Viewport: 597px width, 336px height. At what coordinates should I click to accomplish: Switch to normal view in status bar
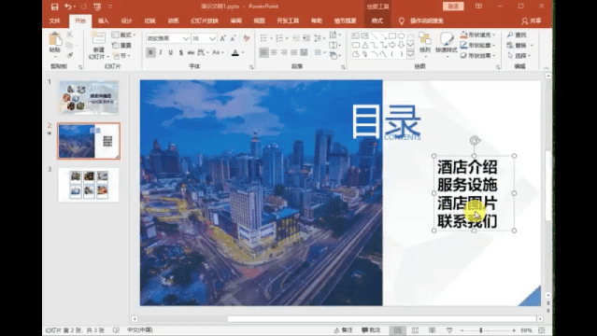[397, 330]
